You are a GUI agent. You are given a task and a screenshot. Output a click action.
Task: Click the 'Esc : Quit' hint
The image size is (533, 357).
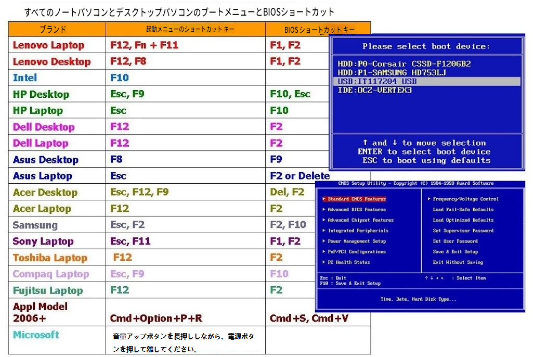(x=333, y=278)
